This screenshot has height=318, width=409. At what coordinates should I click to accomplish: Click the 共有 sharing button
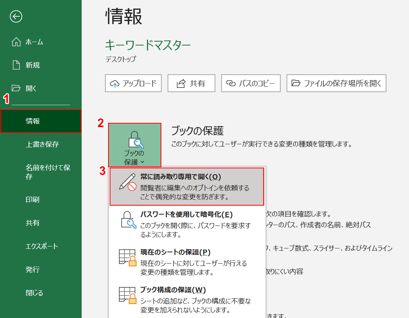click(191, 83)
